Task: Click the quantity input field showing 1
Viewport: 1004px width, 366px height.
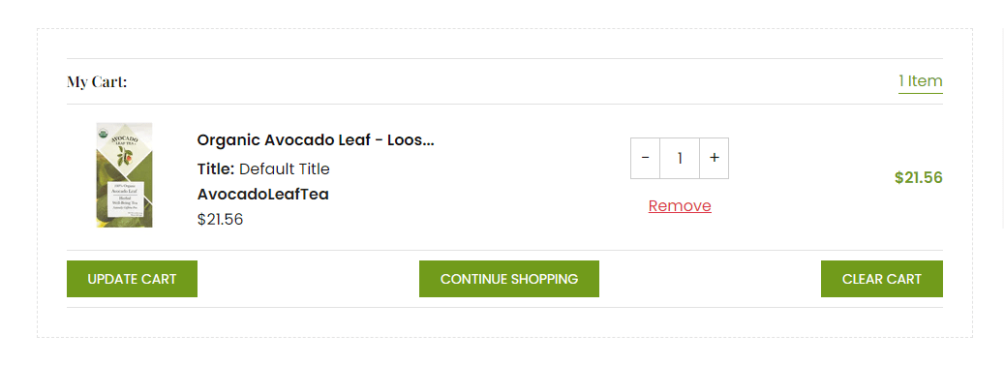Action: tap(680, 158)
